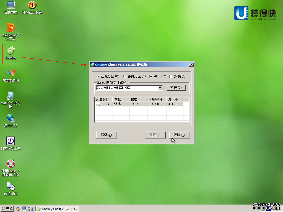
Task: Enable the 安装 install checkbox
Action: pos(171,76)
